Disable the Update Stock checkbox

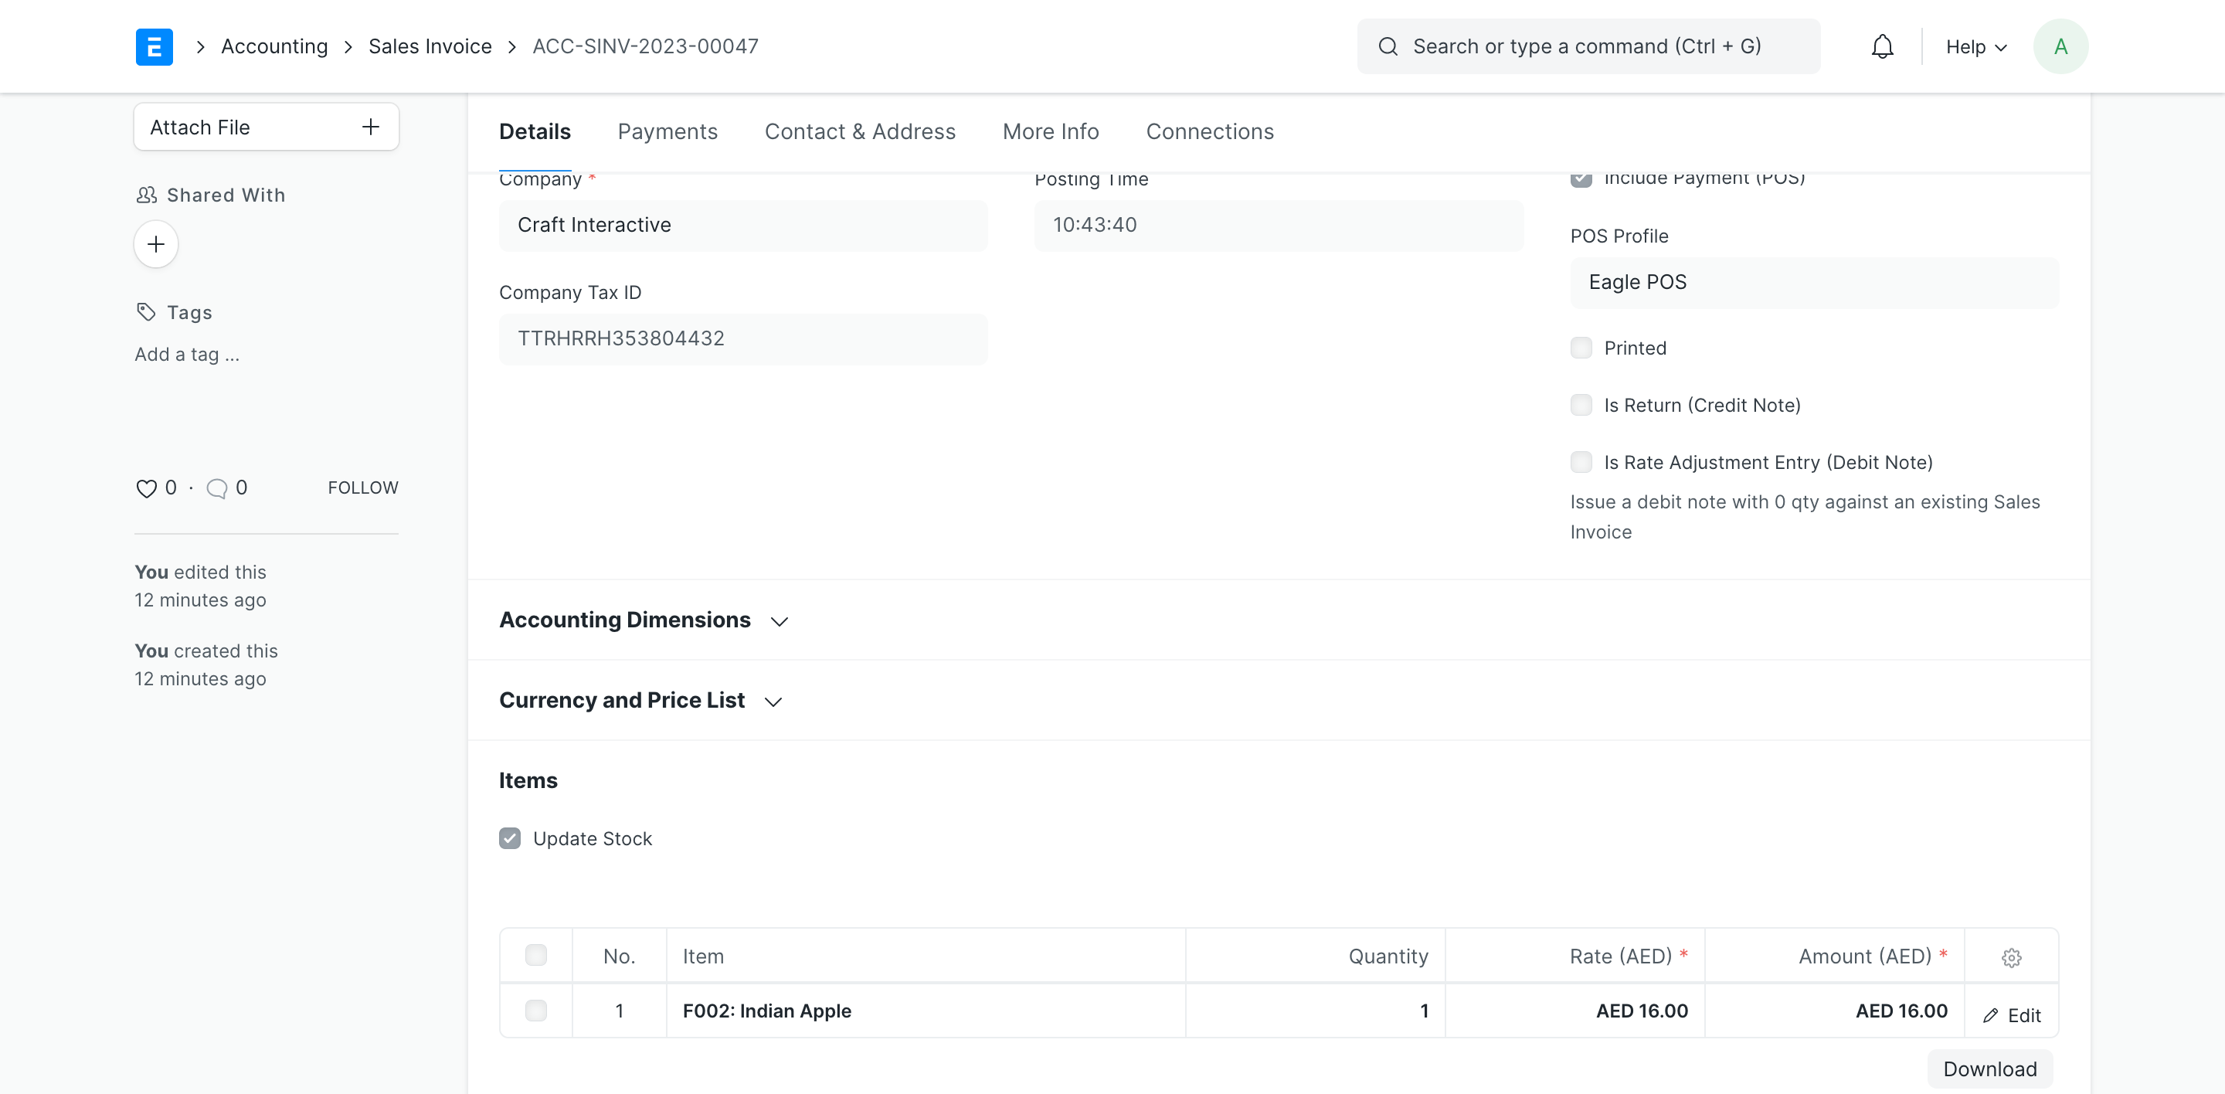coord(510,837)
